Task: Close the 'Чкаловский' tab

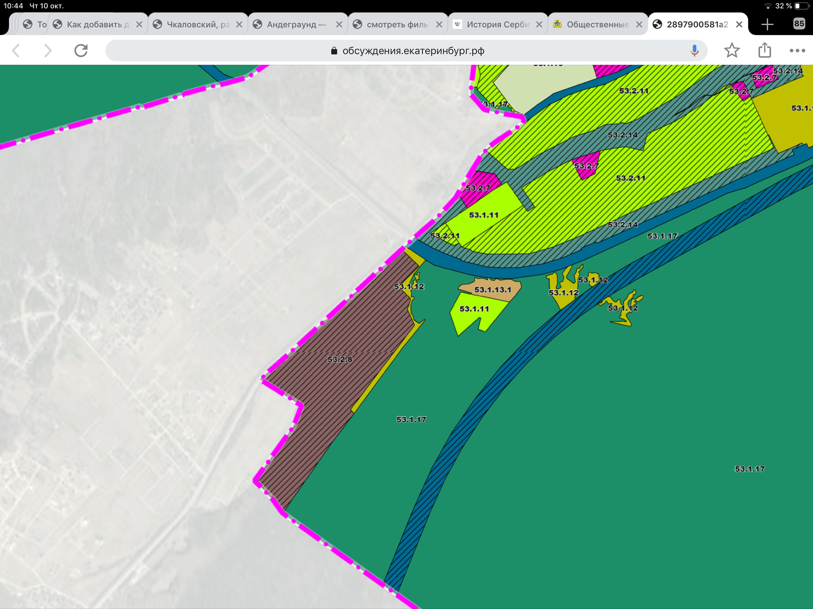Action: tap(239, 25)
